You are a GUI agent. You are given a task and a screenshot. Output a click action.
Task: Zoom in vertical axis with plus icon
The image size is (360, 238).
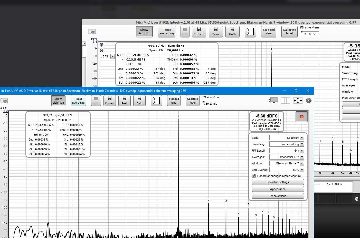pos(102,45)
